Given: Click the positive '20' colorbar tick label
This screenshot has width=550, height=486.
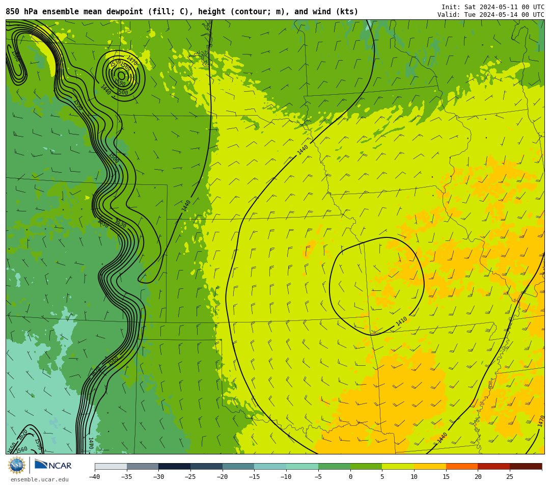Looking at the screenshot, I should pos(478,477).
